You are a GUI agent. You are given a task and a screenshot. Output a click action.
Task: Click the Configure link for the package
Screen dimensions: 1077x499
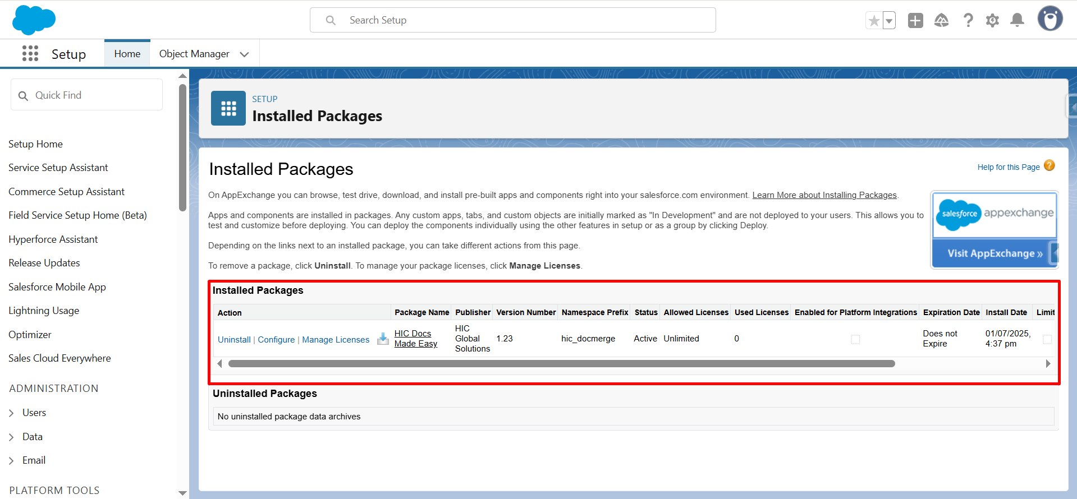276,340
